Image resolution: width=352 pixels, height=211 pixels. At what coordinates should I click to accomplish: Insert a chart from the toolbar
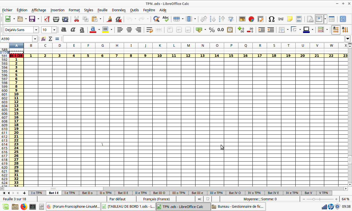251,19
